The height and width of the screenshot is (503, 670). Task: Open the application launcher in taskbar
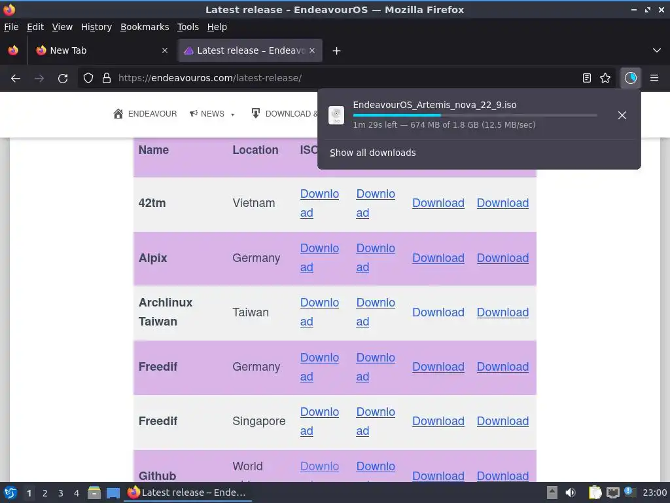point(10,493)
